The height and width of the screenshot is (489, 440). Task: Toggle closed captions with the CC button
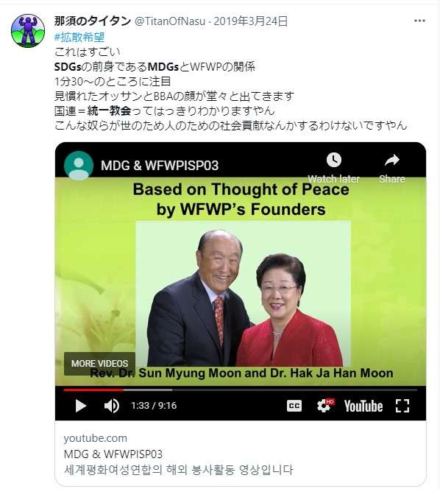click(294, 406)
